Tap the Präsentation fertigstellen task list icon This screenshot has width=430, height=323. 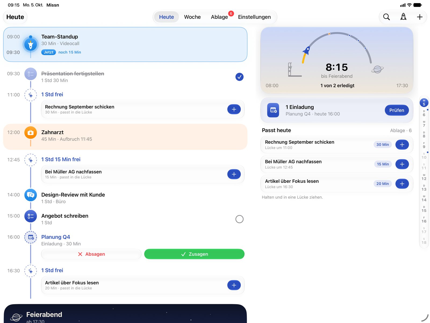[31, 74]
